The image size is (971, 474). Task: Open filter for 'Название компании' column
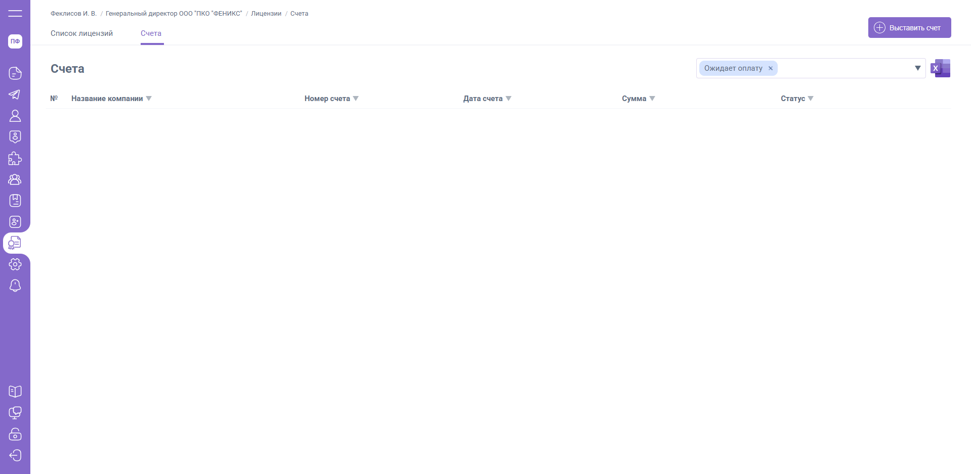[149, 99]
